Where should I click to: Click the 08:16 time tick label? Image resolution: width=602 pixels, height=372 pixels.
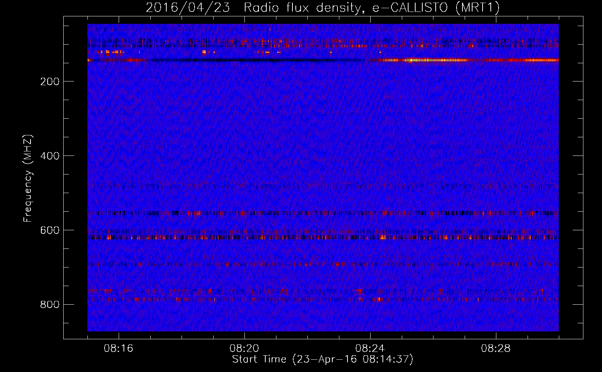coord(119,349)
